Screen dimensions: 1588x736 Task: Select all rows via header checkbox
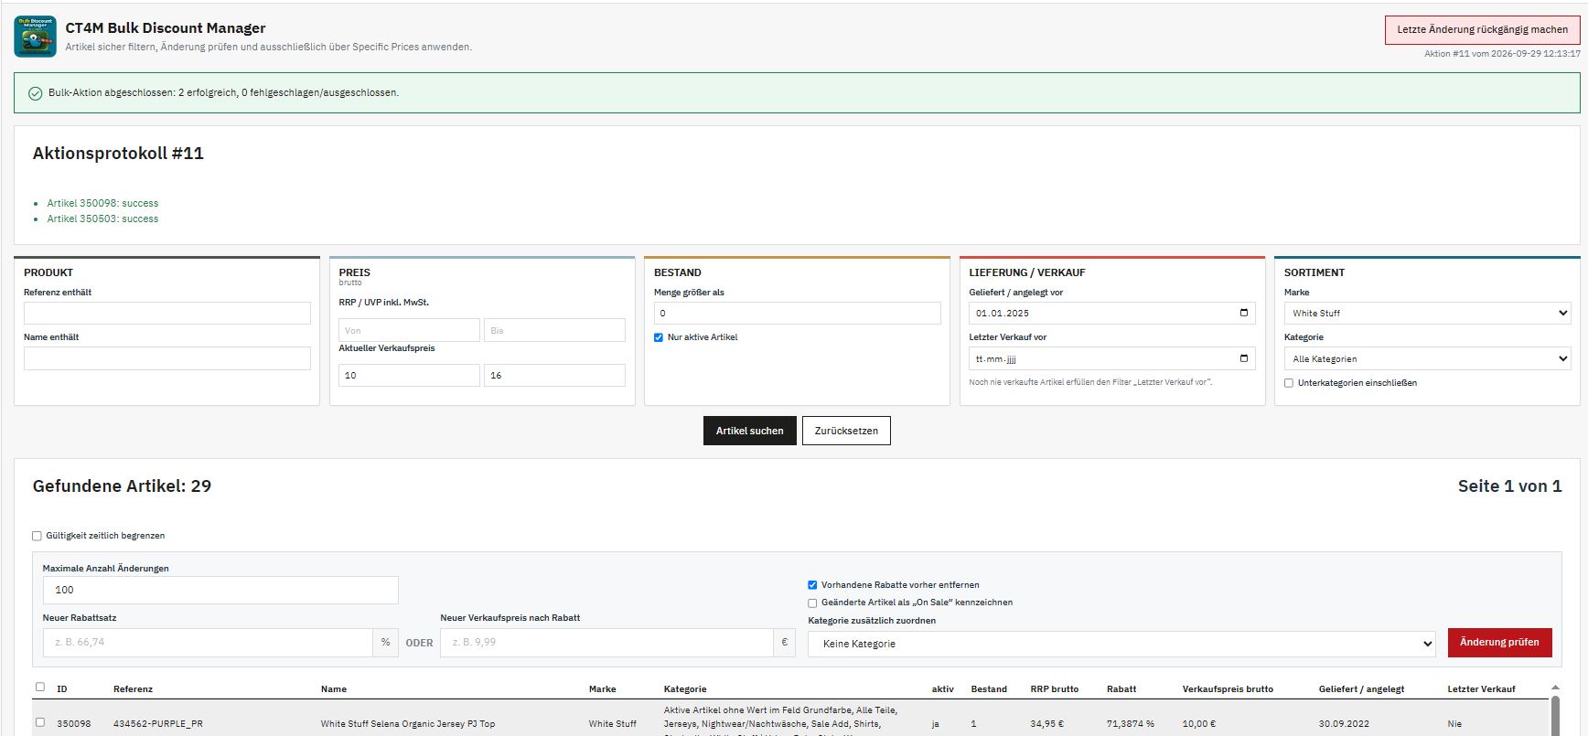tap(39, 687)
